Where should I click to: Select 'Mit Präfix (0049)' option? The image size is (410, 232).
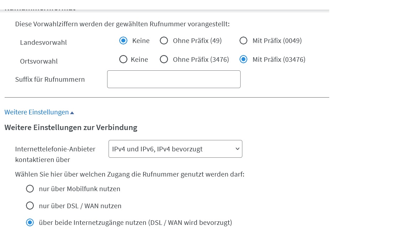point(243,41)
